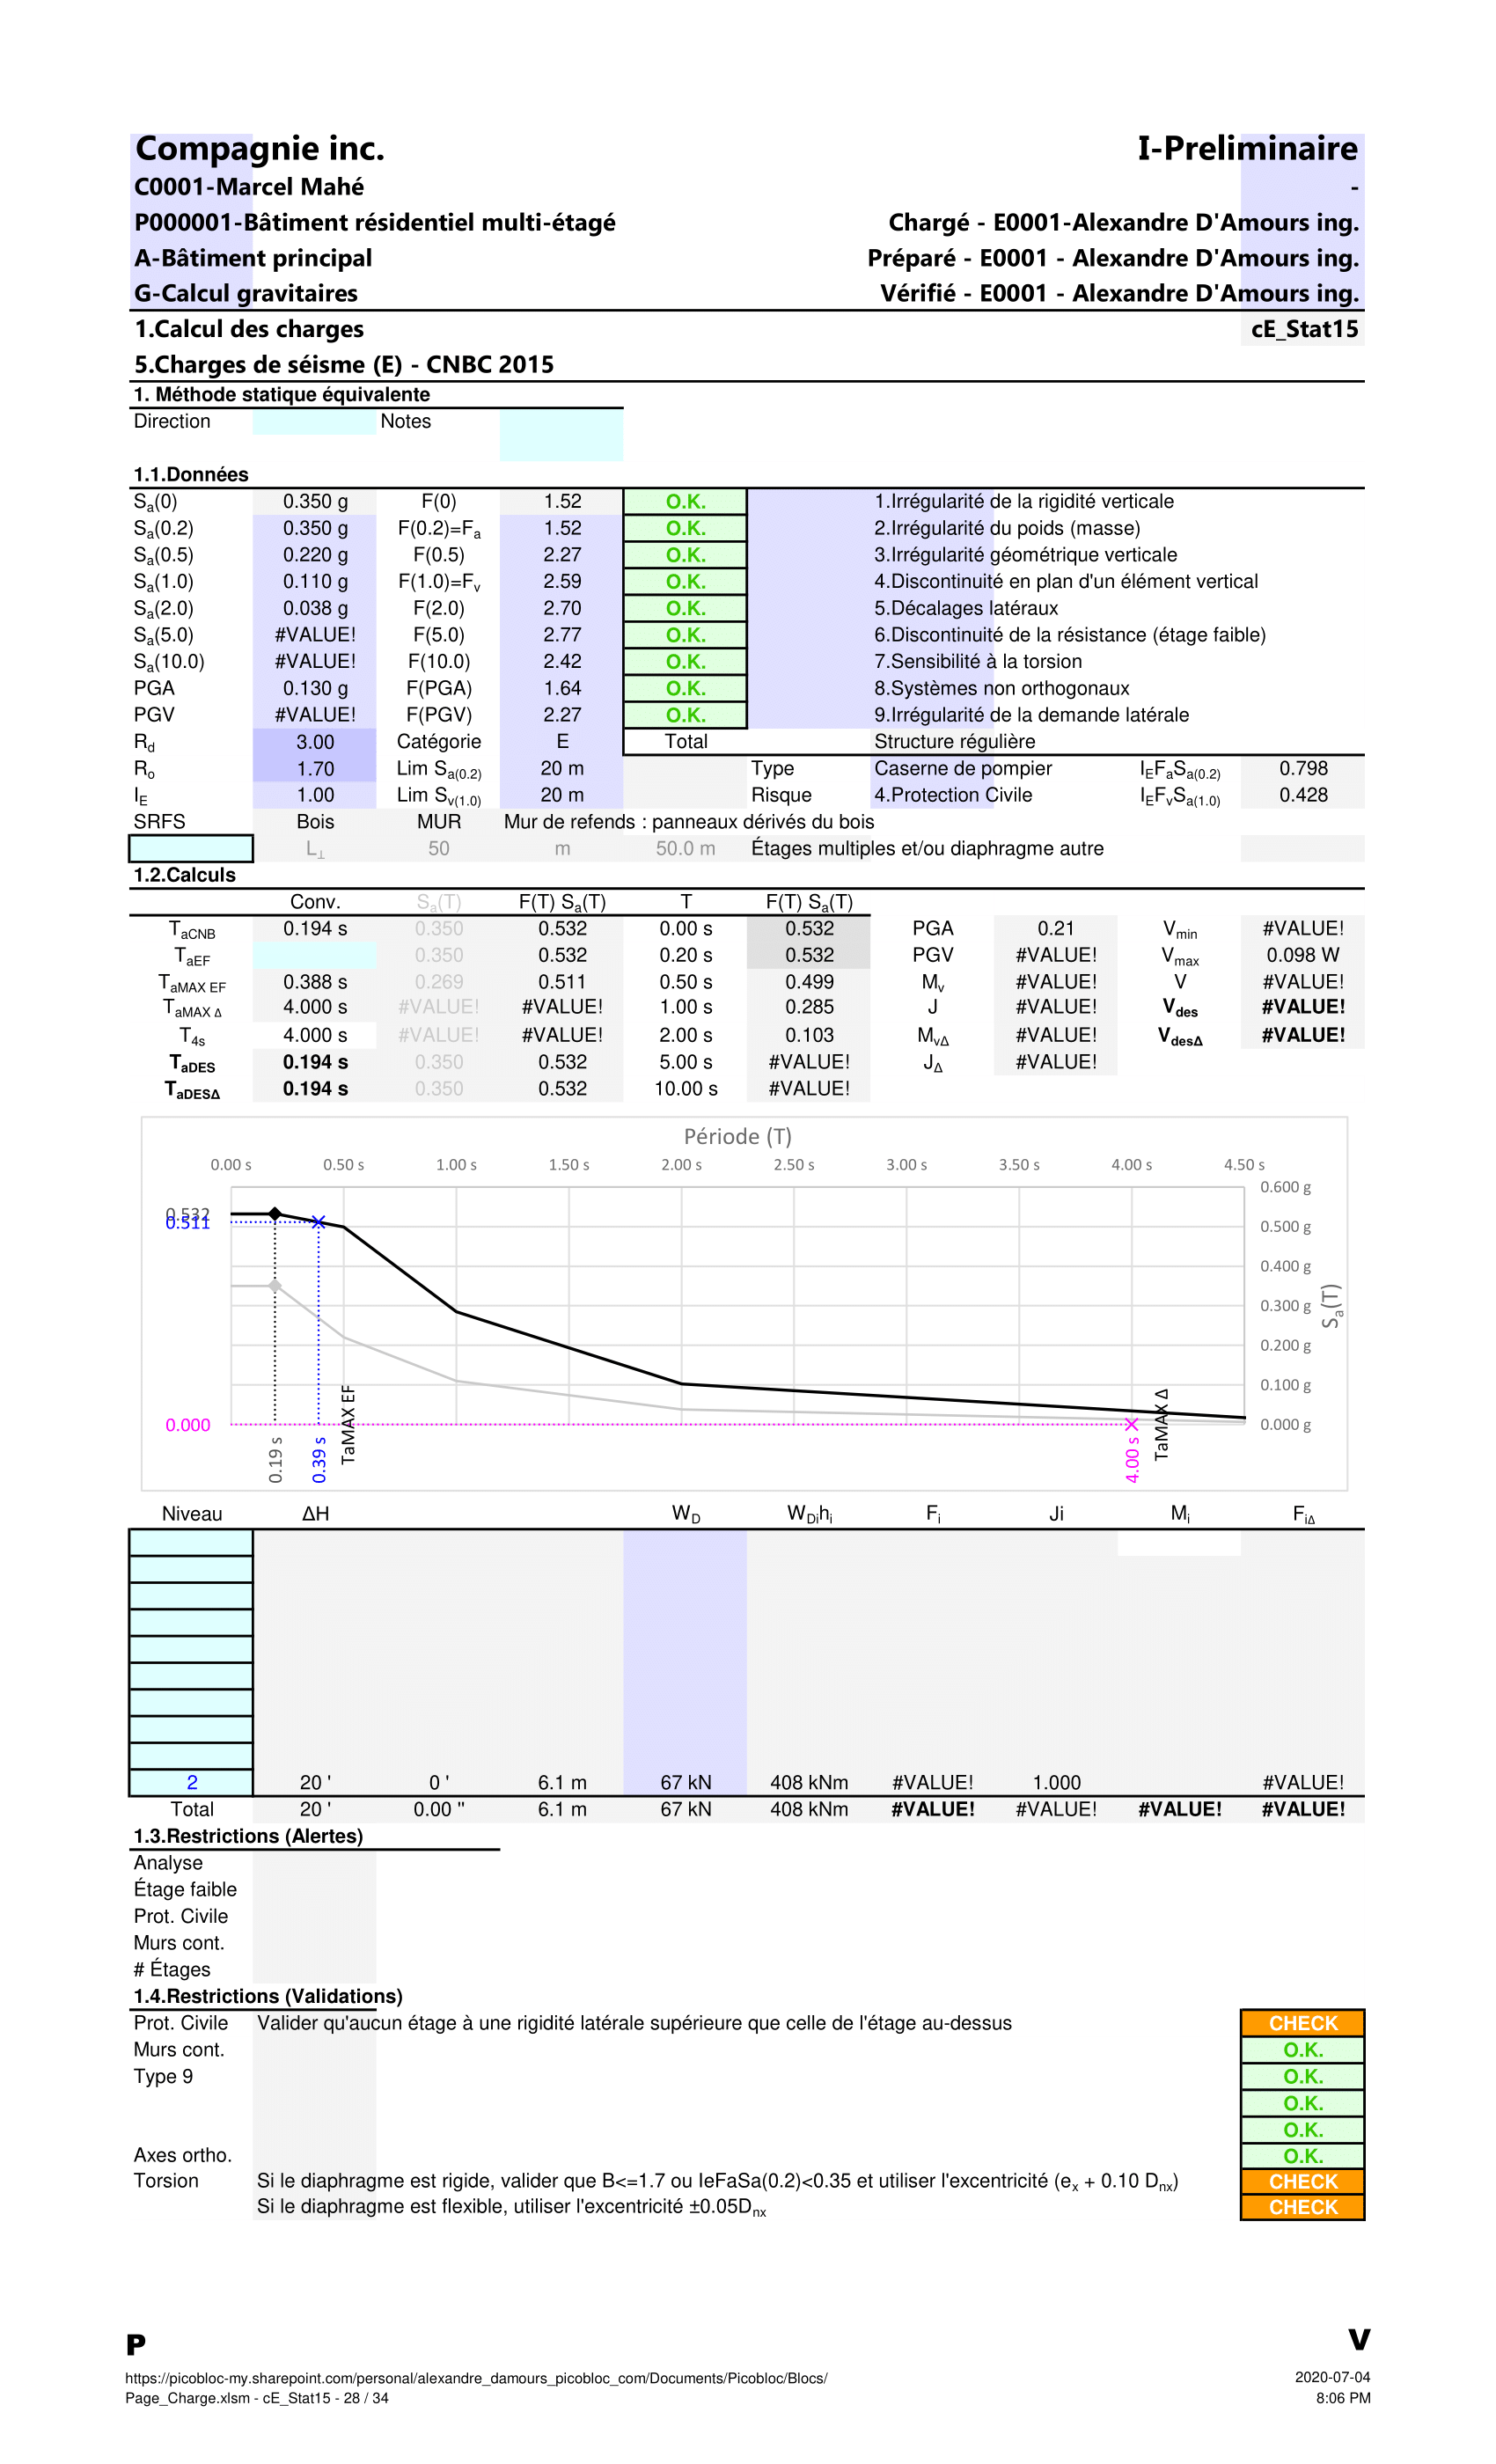The height and width of the screenshot is (2464, 1496).
Task: Click the O.K. cell beside '7.Sensibilité à la torsion'
Action: click(685, 662)
